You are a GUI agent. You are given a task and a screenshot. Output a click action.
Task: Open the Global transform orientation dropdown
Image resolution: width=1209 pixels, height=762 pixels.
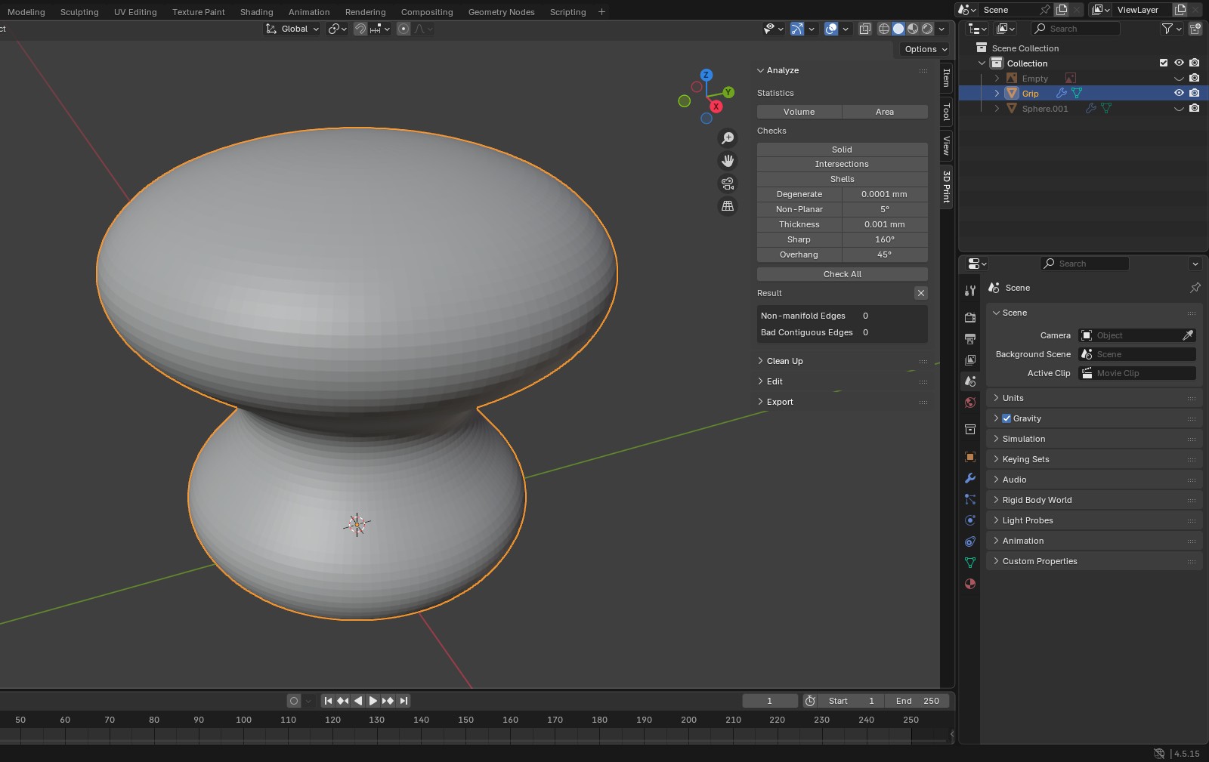pos(292,29)
